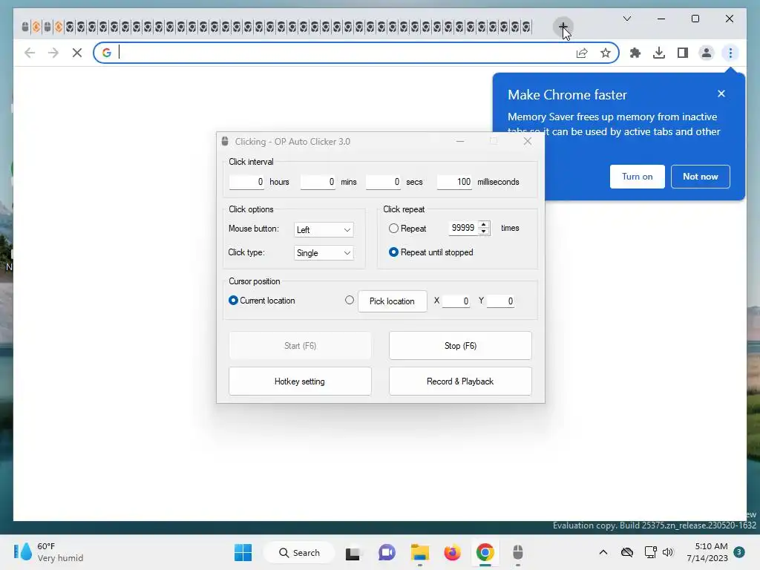Toggle the Chrome side panel icon
The image size is (760, 570).
pos(683,53)
